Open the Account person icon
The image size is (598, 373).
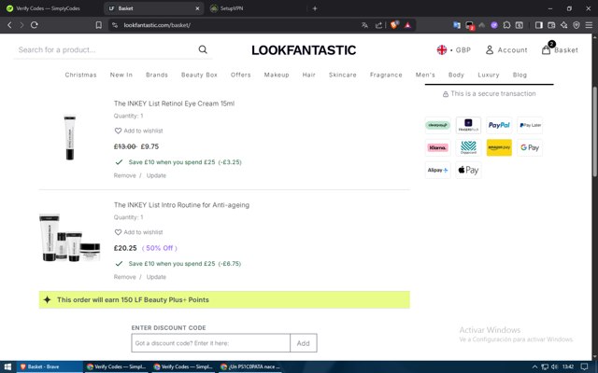(490, 49)
